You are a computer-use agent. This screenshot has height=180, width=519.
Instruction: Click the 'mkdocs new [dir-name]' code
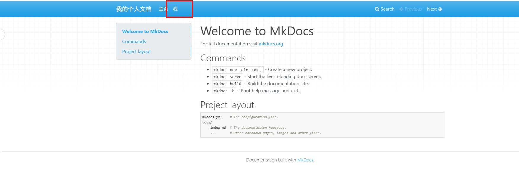[238, 70]
